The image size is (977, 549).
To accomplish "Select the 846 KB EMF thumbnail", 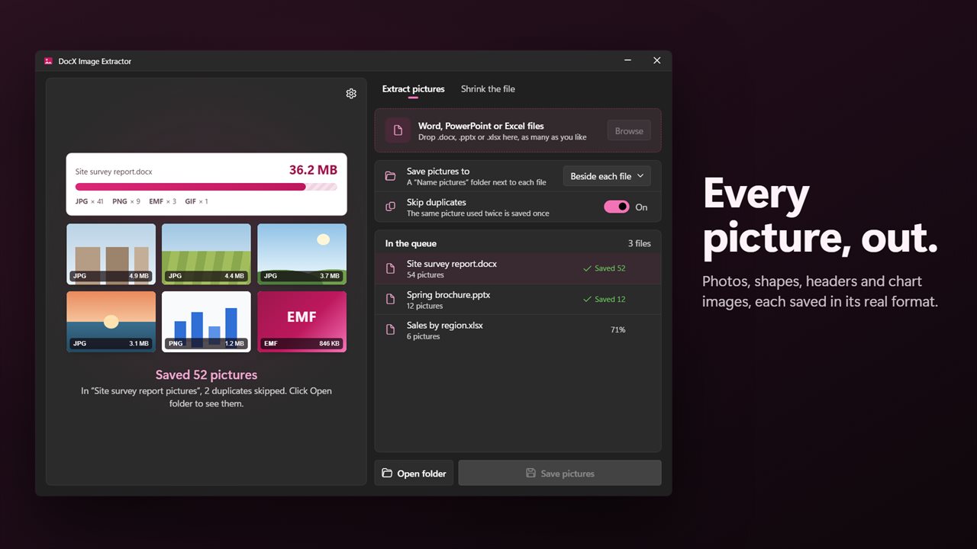I will [301, 322].
